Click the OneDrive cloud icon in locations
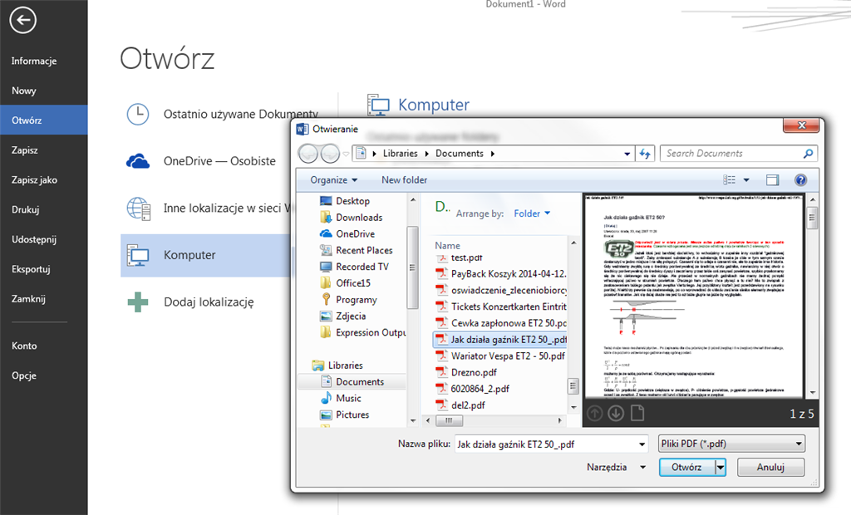The height and width of the screenshot is (515, 851). (x=138, y=161)
